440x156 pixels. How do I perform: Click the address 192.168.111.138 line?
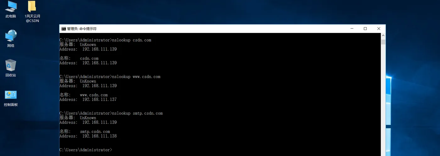pos(88,136)
